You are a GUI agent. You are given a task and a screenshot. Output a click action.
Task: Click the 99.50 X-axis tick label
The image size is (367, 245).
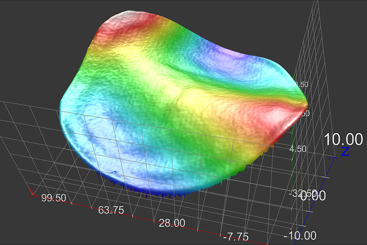click(54, 198)
